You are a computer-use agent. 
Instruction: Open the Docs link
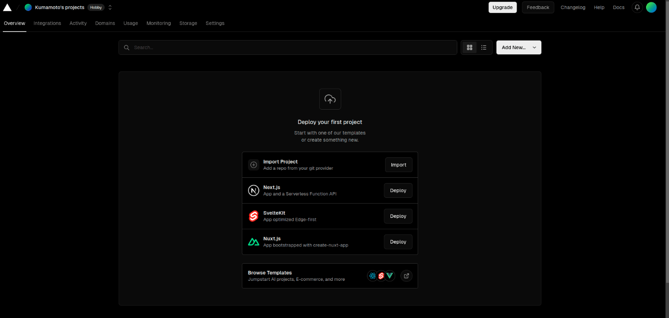point(619,7)
